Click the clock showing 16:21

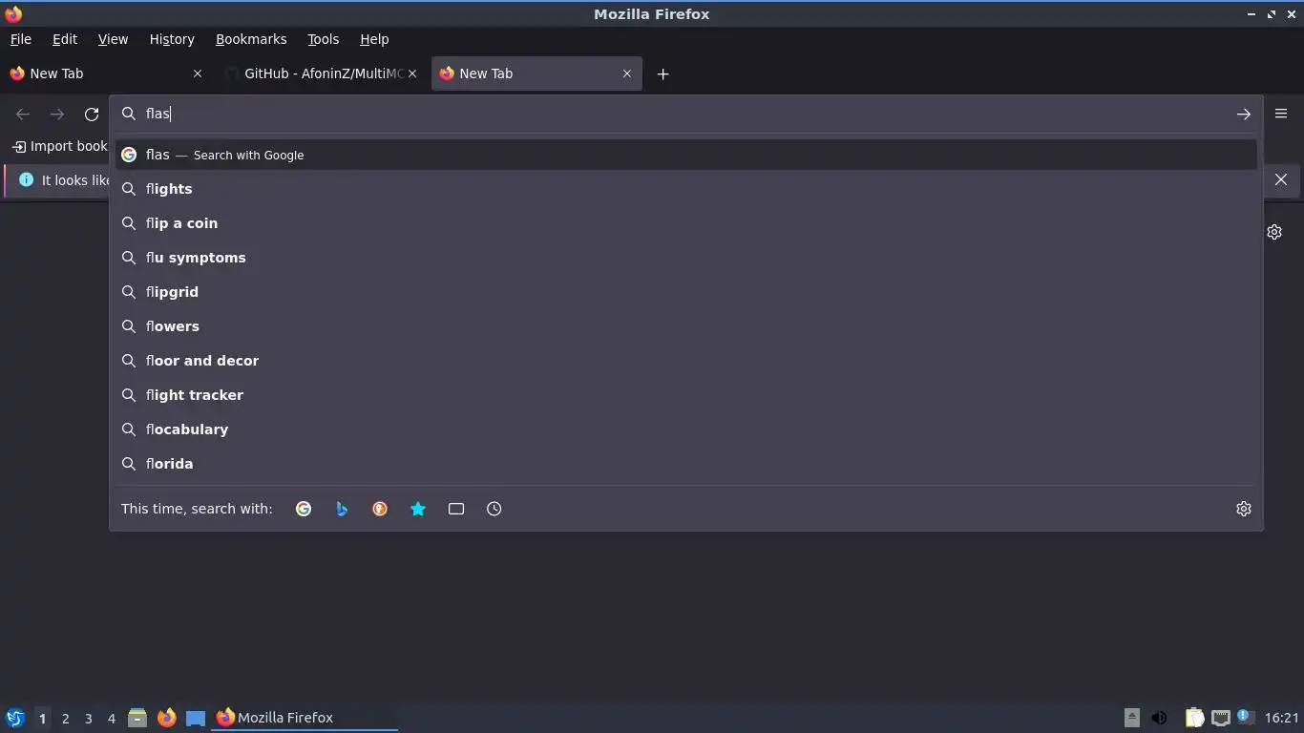(1282, 718)
